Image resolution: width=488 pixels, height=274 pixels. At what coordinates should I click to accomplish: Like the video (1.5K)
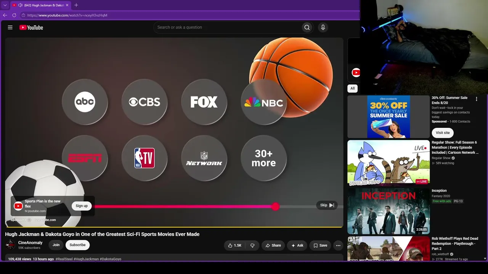point(234,245)
